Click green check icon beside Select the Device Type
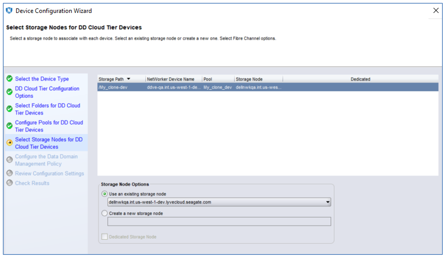This screenshot has width=446, height=257. pos(10,79)
